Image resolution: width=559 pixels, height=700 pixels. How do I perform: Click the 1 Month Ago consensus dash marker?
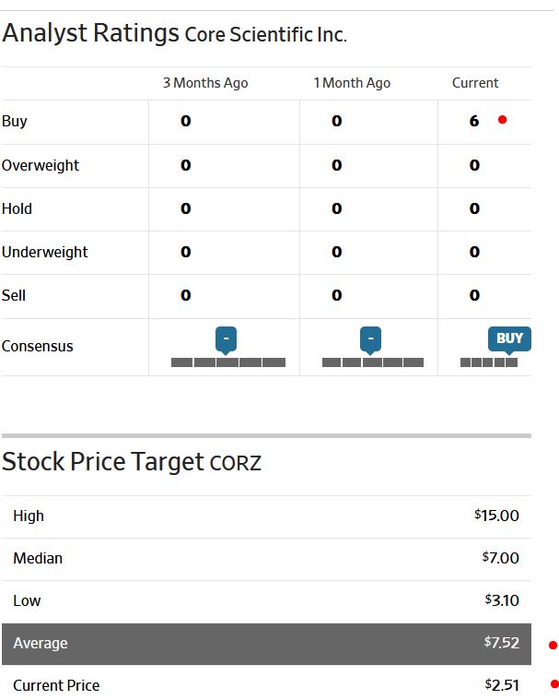tap(370, 338)
